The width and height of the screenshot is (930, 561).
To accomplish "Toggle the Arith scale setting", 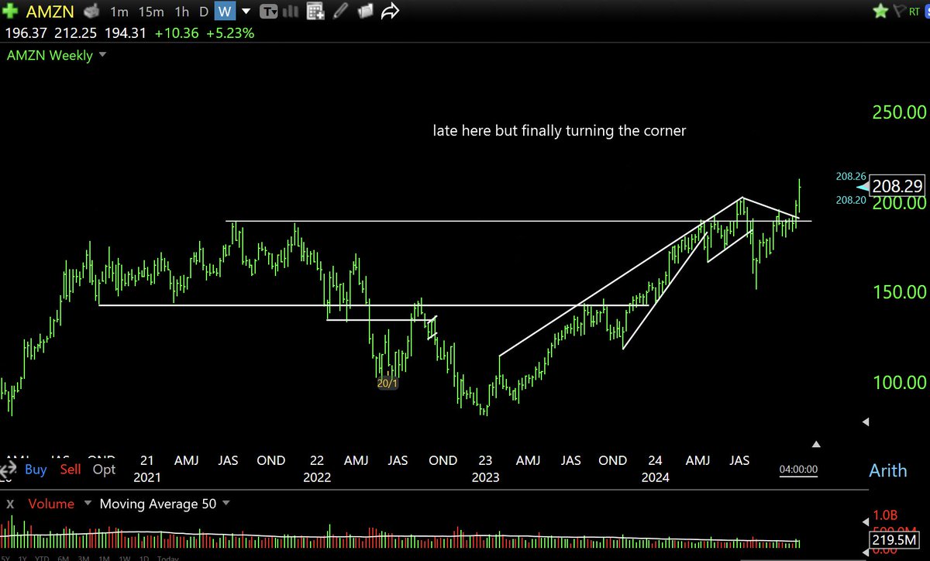I will (888, 470).
